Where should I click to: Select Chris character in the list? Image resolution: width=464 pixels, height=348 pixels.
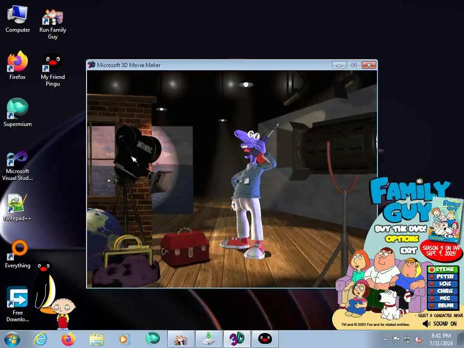click(443, 291)
